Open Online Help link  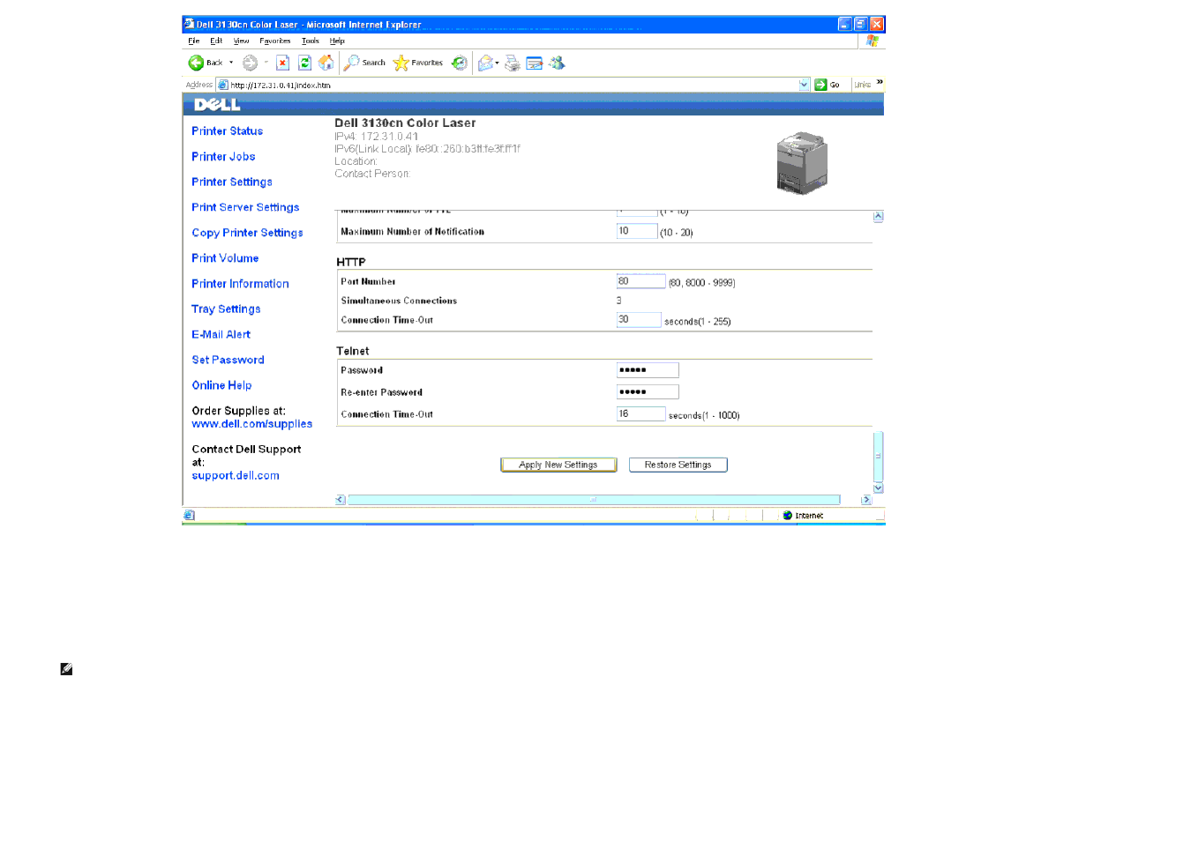pos(221,385)
